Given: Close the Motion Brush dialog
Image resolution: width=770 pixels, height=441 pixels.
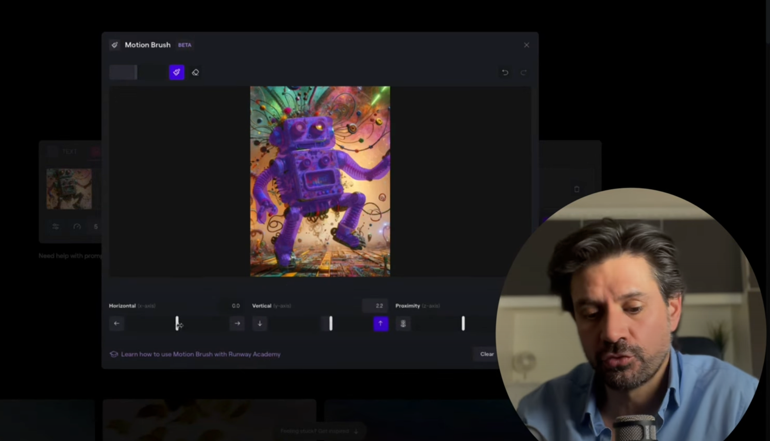Looking at the screenshot, I should [526, 45].
